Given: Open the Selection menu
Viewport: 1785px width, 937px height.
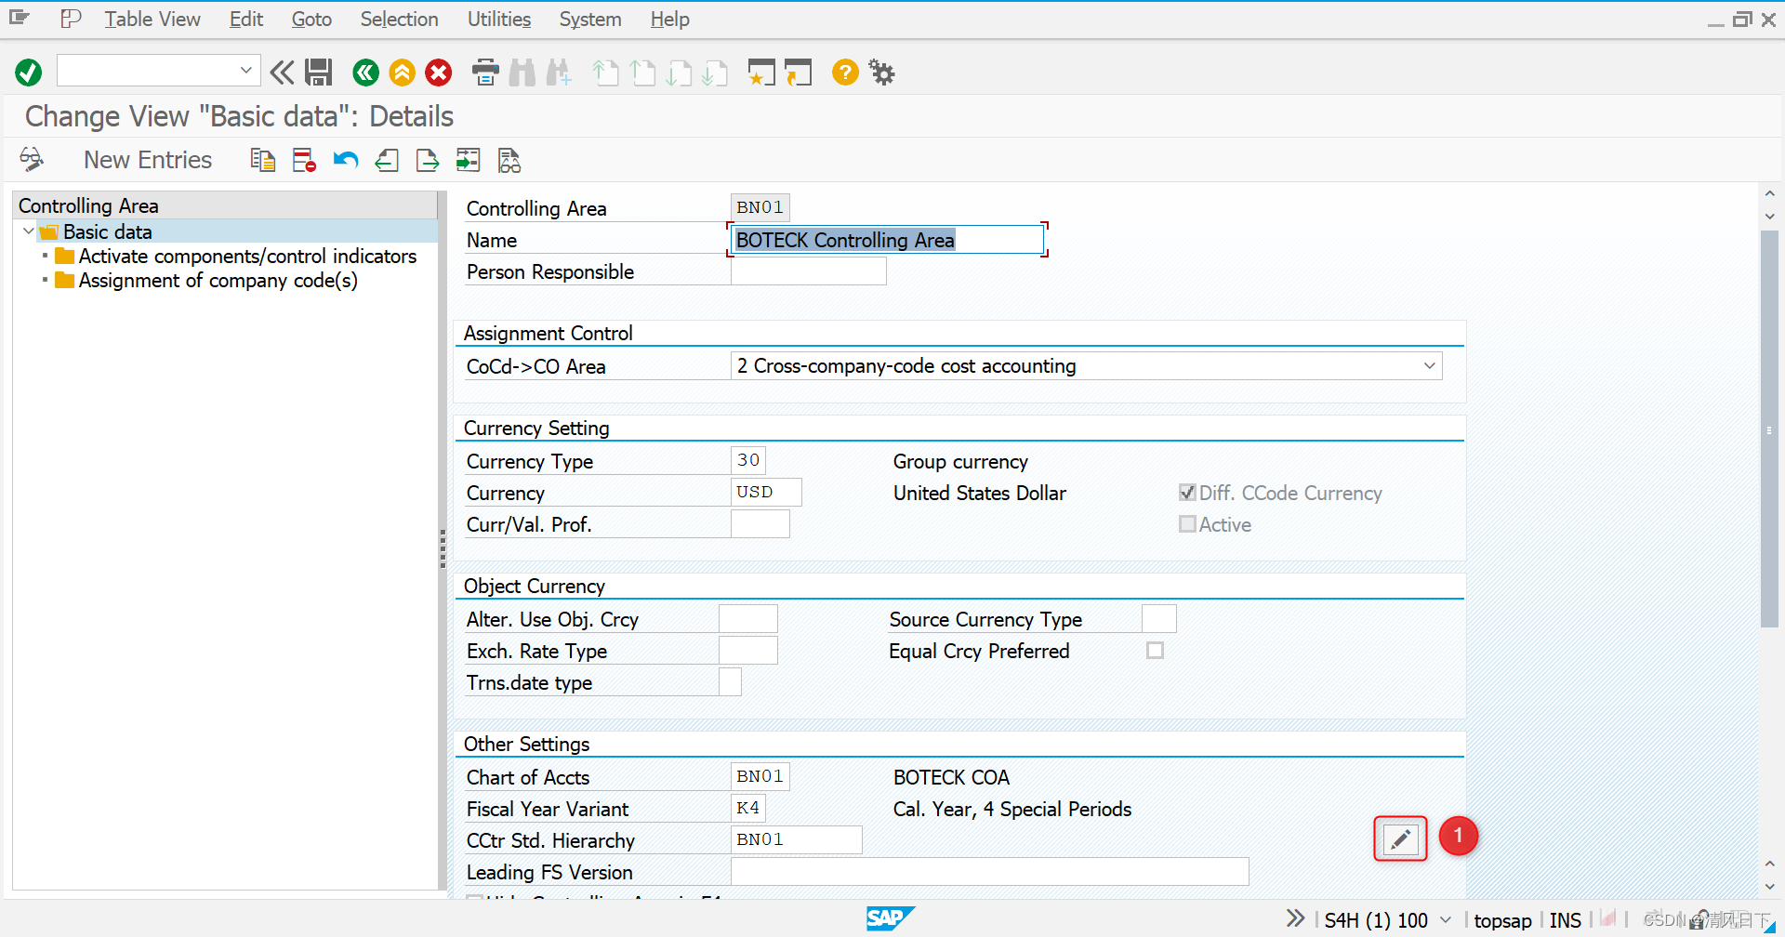Looking at the screenshot, I should (399, 20).
